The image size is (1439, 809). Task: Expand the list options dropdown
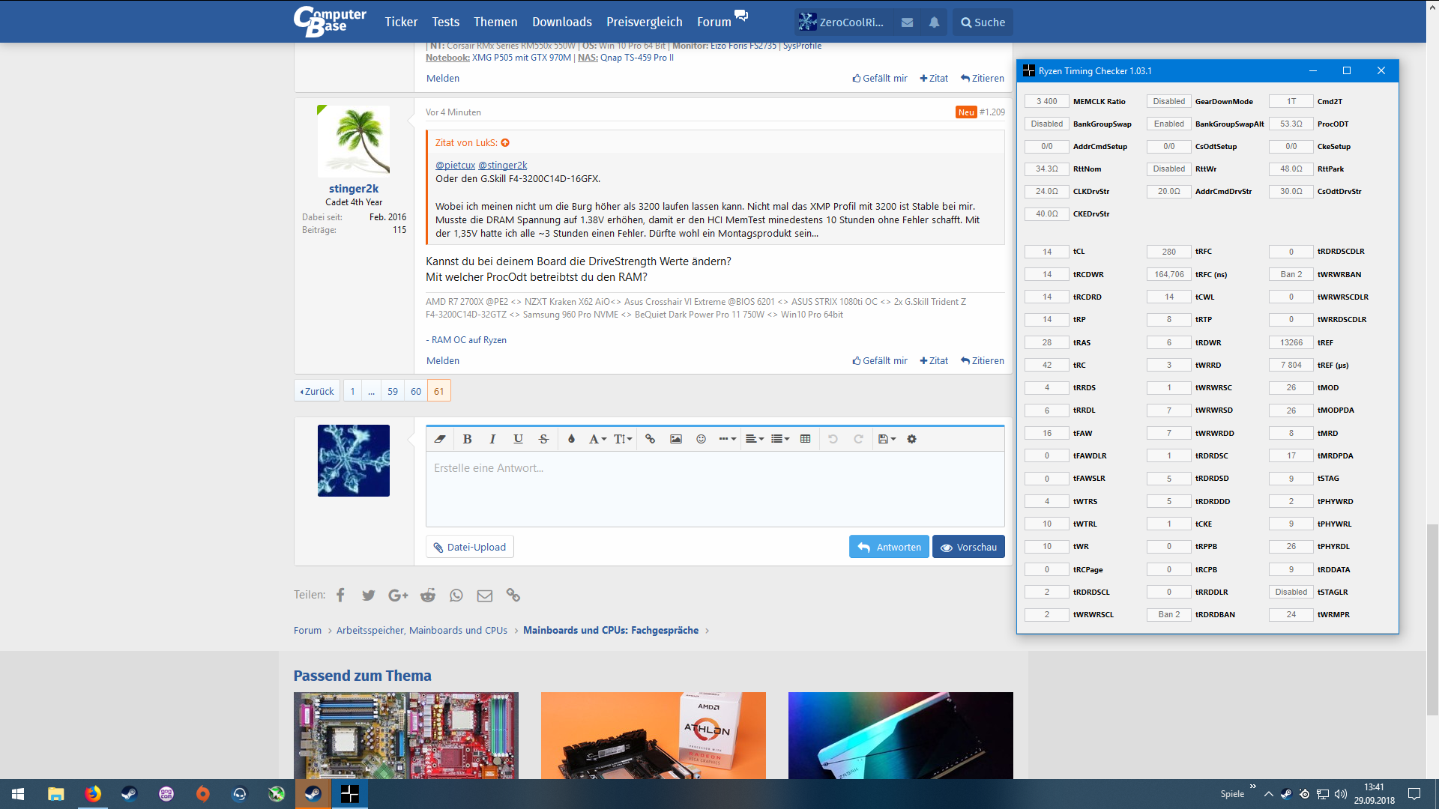coord(780,439)
